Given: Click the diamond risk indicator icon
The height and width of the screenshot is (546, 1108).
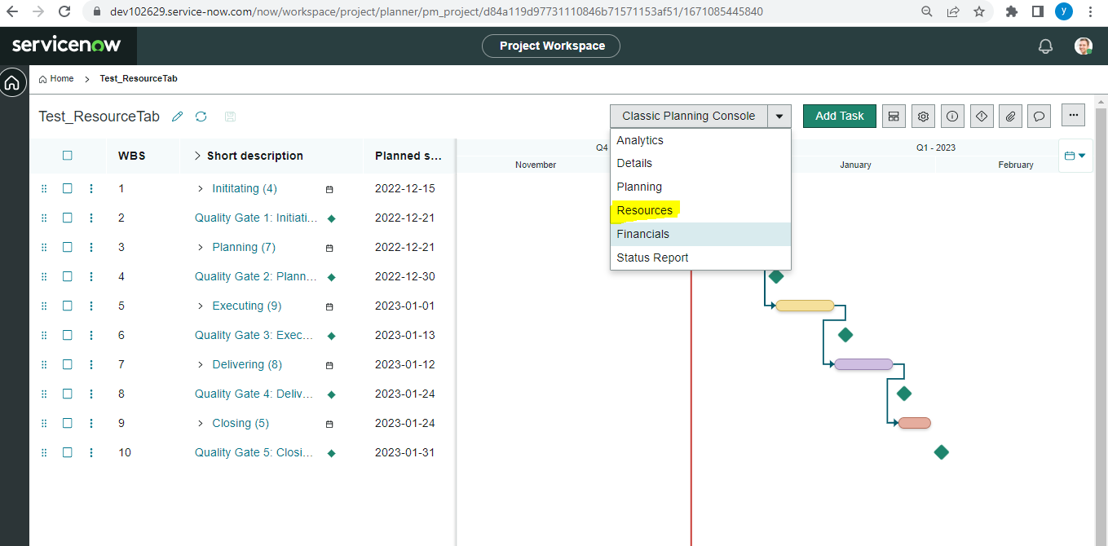Looking at the screenshot, I should tap(982, 116).
